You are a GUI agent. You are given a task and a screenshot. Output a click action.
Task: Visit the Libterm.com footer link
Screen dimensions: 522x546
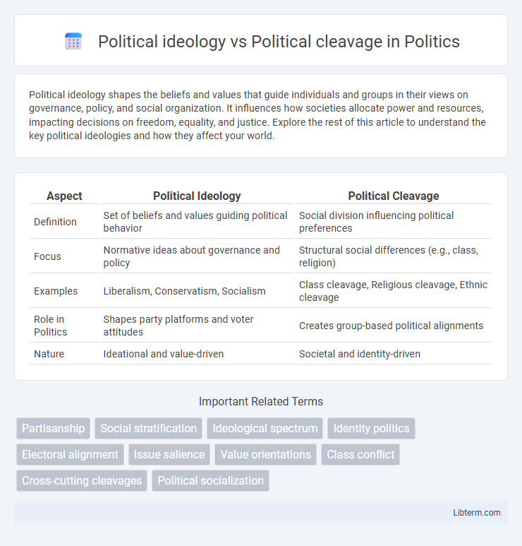pos(477,513)
